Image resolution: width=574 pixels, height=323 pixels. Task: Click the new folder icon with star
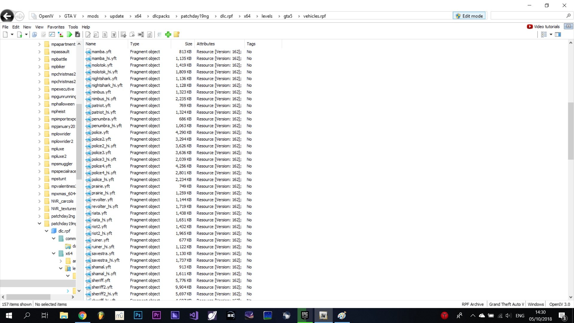pos(177,34)
